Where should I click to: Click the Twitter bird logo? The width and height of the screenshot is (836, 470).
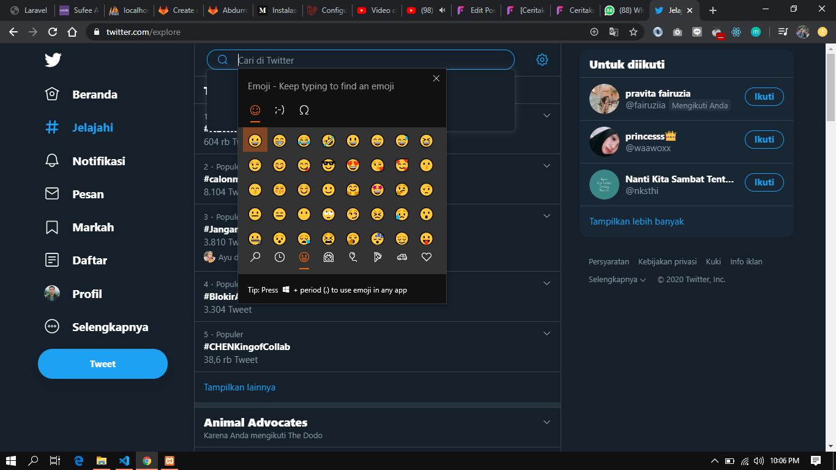tap(53, 60)
